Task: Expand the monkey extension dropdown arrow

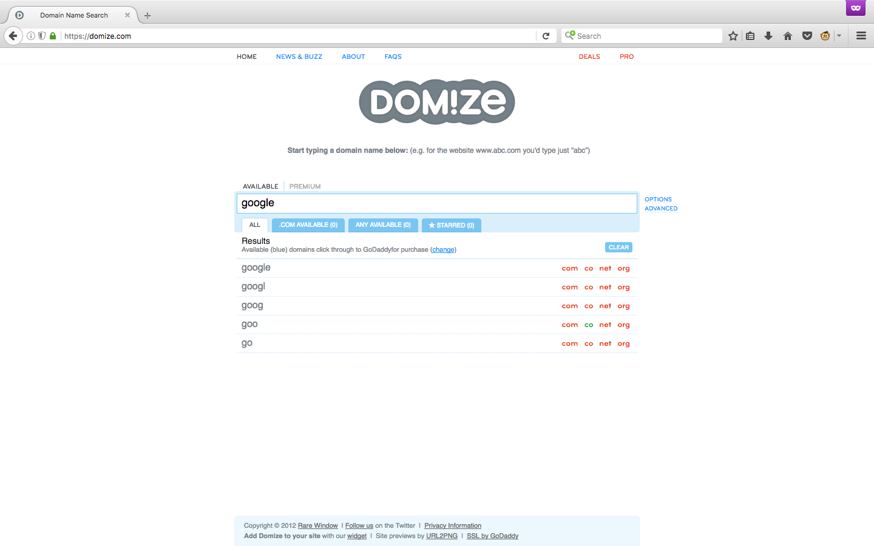Action: (x=839, y=36)
